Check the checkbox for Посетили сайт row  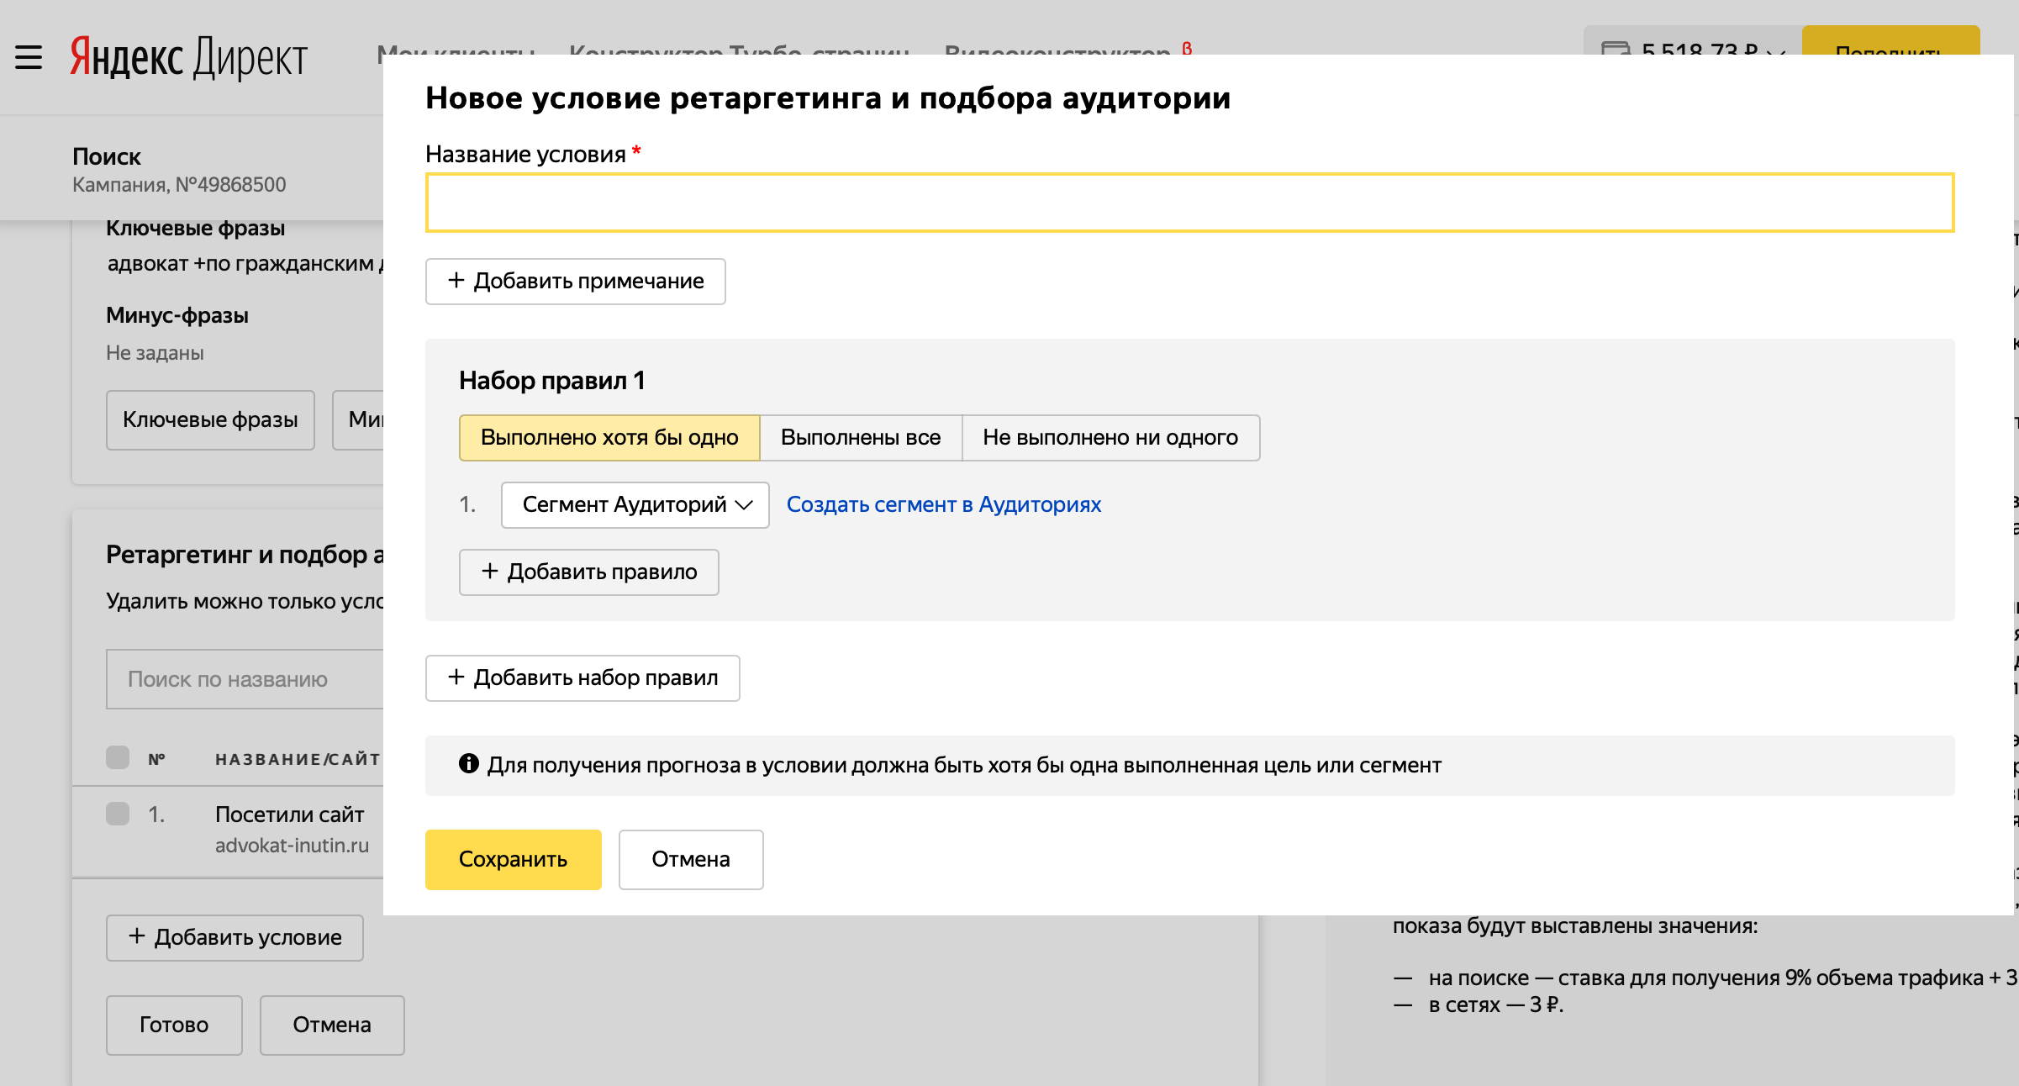pyautogui.click(x=116, y=814)
